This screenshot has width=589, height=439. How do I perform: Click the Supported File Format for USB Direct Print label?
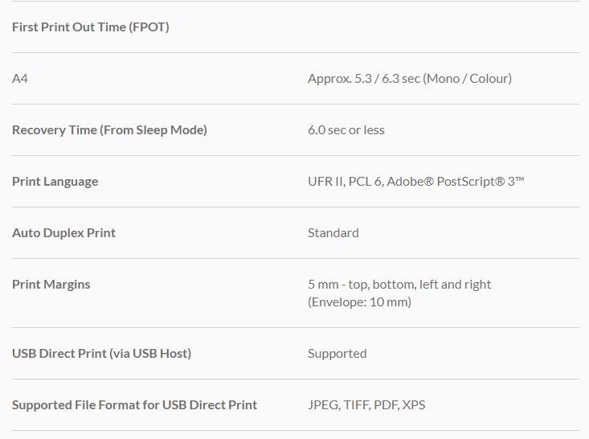[134, 405]
